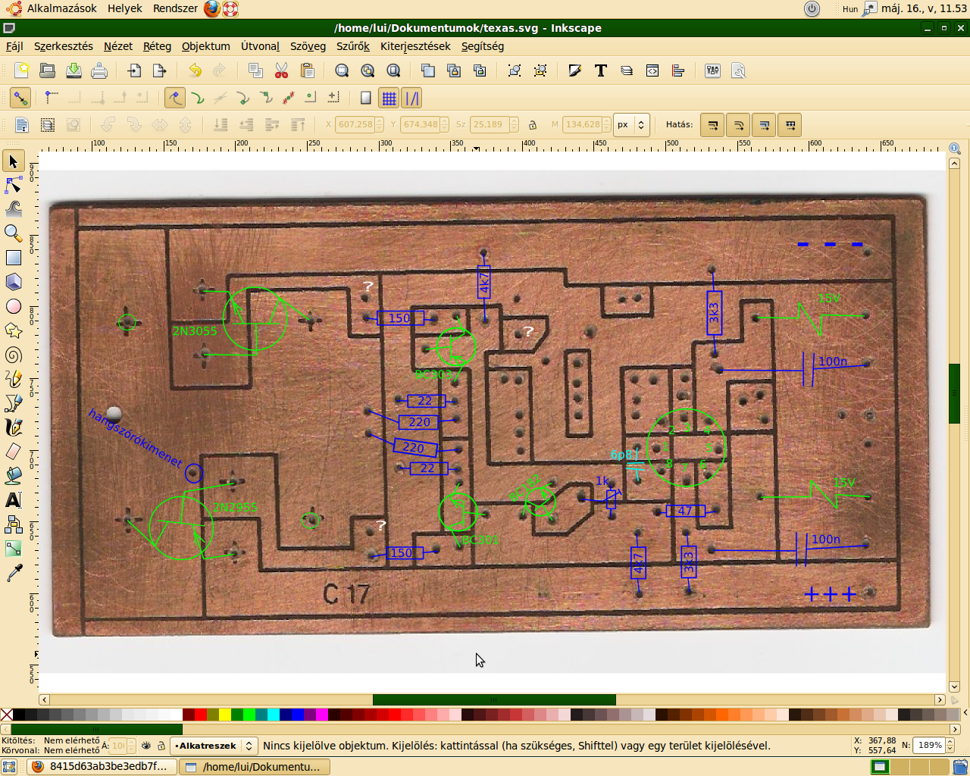Toggle scale stroke width affect button
The width and height of the screenshot is (970, 776).
[712, 125]
